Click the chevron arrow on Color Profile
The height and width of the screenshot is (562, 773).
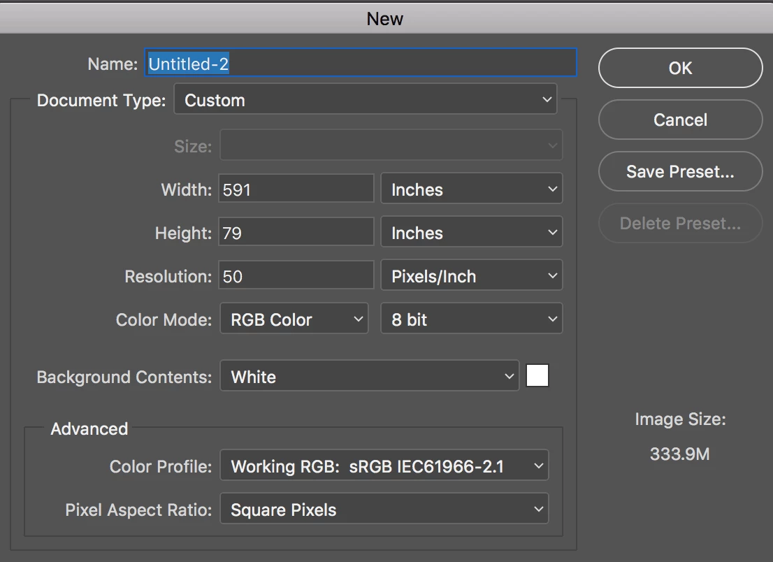pos(538,466)
